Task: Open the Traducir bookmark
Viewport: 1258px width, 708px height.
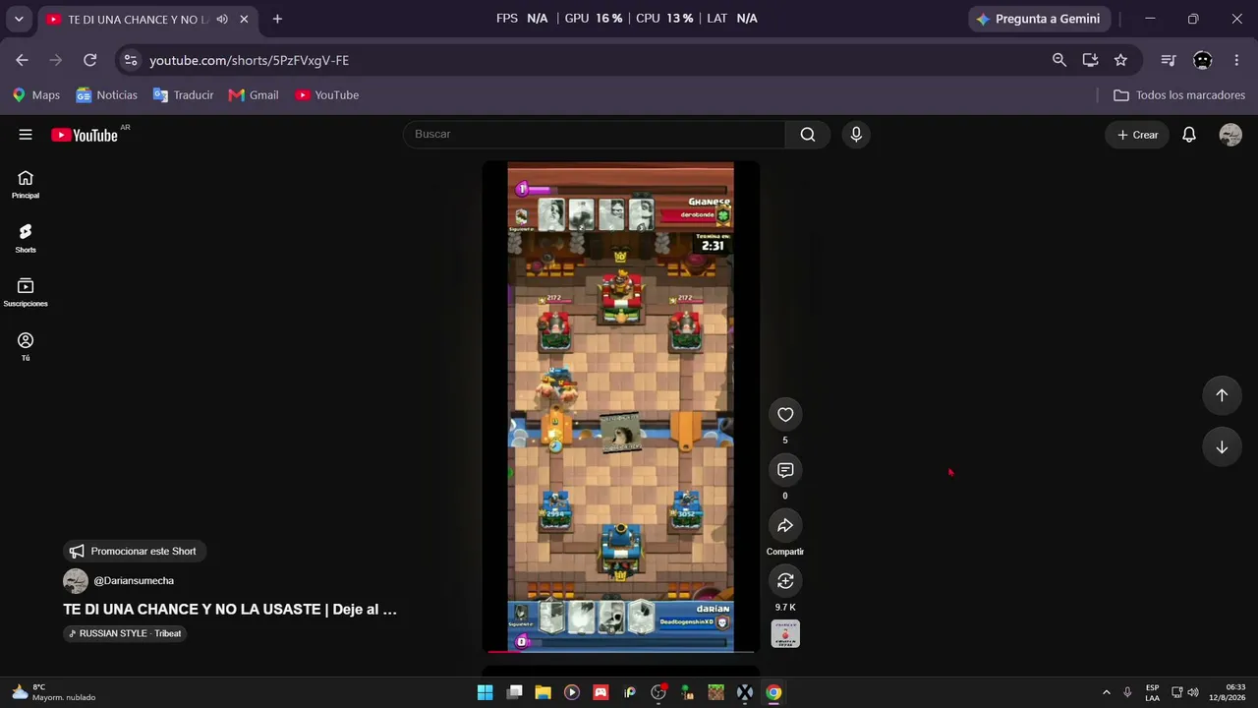Action: tap(184, 95)
